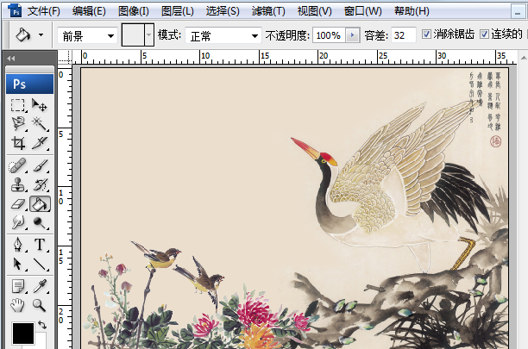The image size is (528, 349).
Task: Open the 选择(S) menu
Action: point(223,11)
